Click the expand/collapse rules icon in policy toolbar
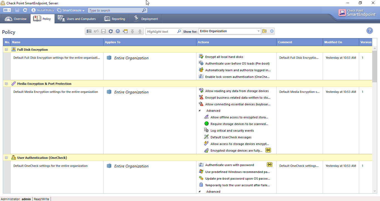The height and width of the screenshot is (201, 380). click(x=125, y=31)
